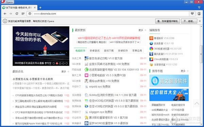Open the red win10 password headline link
Image resolution: width=204 pixels, height=127 pixels.
tap(109, 38)
